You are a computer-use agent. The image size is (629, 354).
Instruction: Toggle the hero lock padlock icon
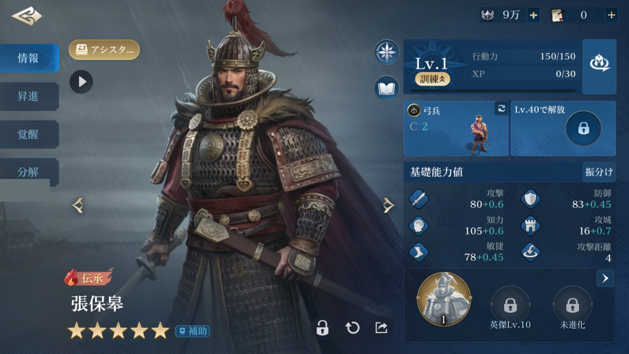click(x=322, y=327)
